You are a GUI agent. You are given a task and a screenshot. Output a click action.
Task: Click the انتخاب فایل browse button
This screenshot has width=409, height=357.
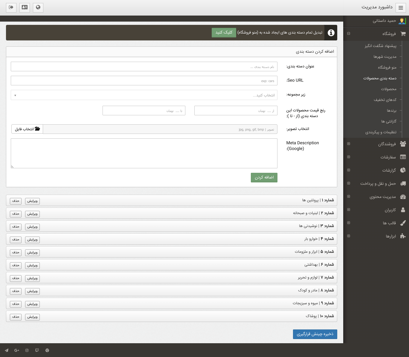click(27, 129)
